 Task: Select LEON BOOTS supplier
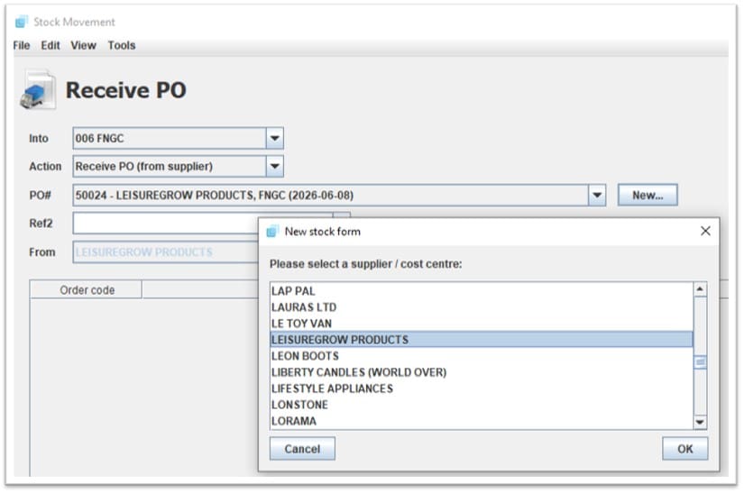tap(482, 355)
